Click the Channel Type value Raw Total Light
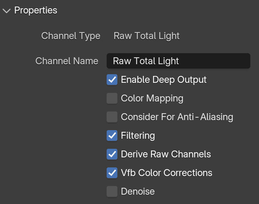Screen dimensions: 259x204 click(146, 36)
